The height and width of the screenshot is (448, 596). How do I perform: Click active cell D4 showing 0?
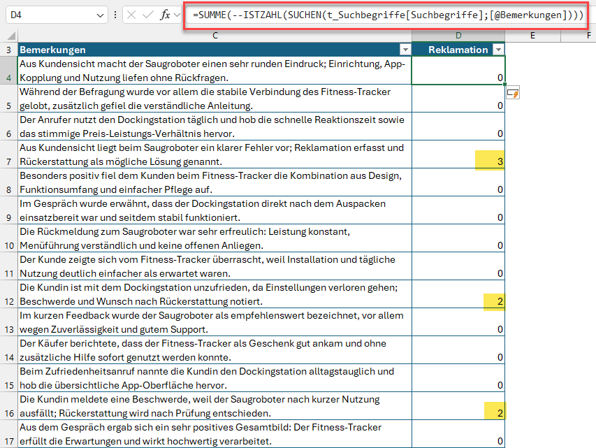coord(458,71)
